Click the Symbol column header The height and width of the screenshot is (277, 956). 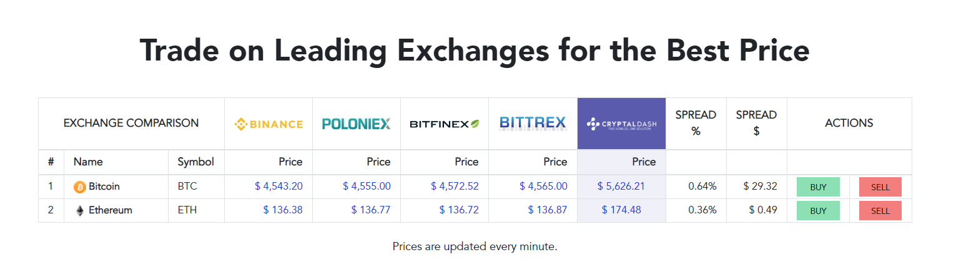pyautogui.click(x=196, y=162)
